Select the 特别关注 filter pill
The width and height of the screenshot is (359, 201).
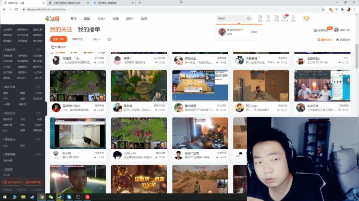click(78, 39)
